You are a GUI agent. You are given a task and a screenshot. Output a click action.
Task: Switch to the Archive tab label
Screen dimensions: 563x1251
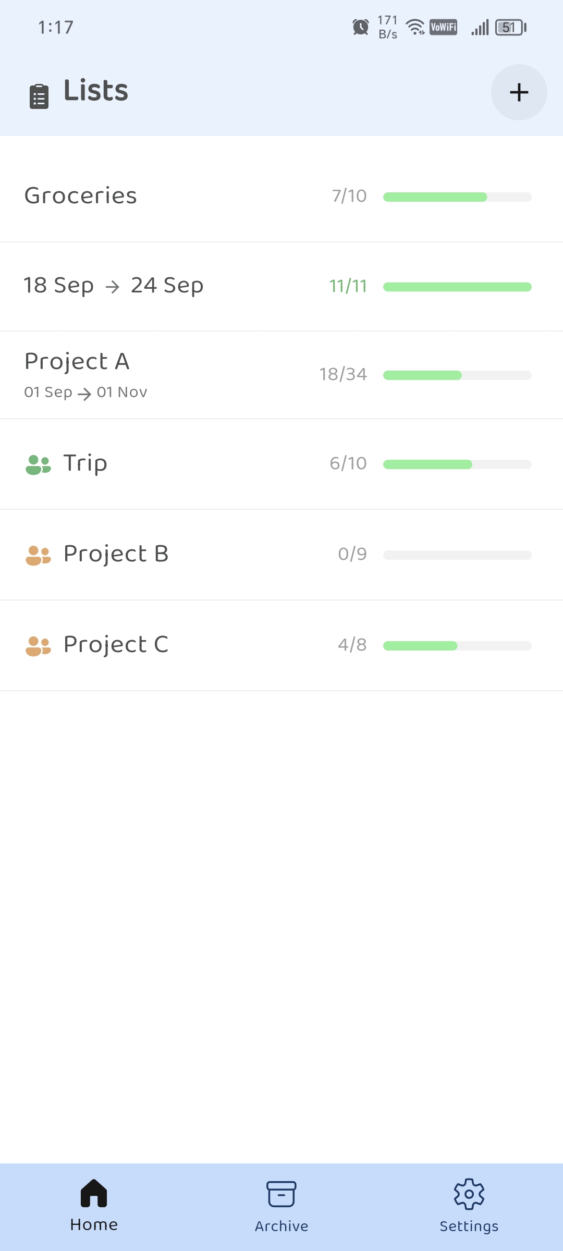tap(281, 1226)
